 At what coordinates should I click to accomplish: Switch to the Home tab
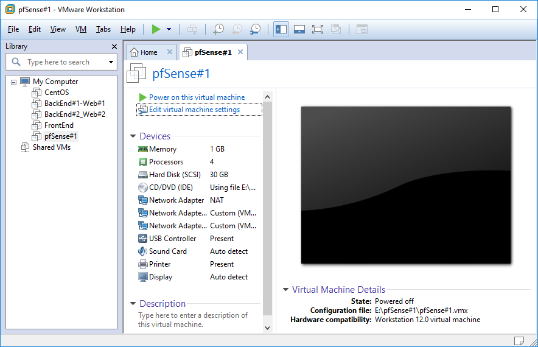pyautogui.click(x=149, y=52)
